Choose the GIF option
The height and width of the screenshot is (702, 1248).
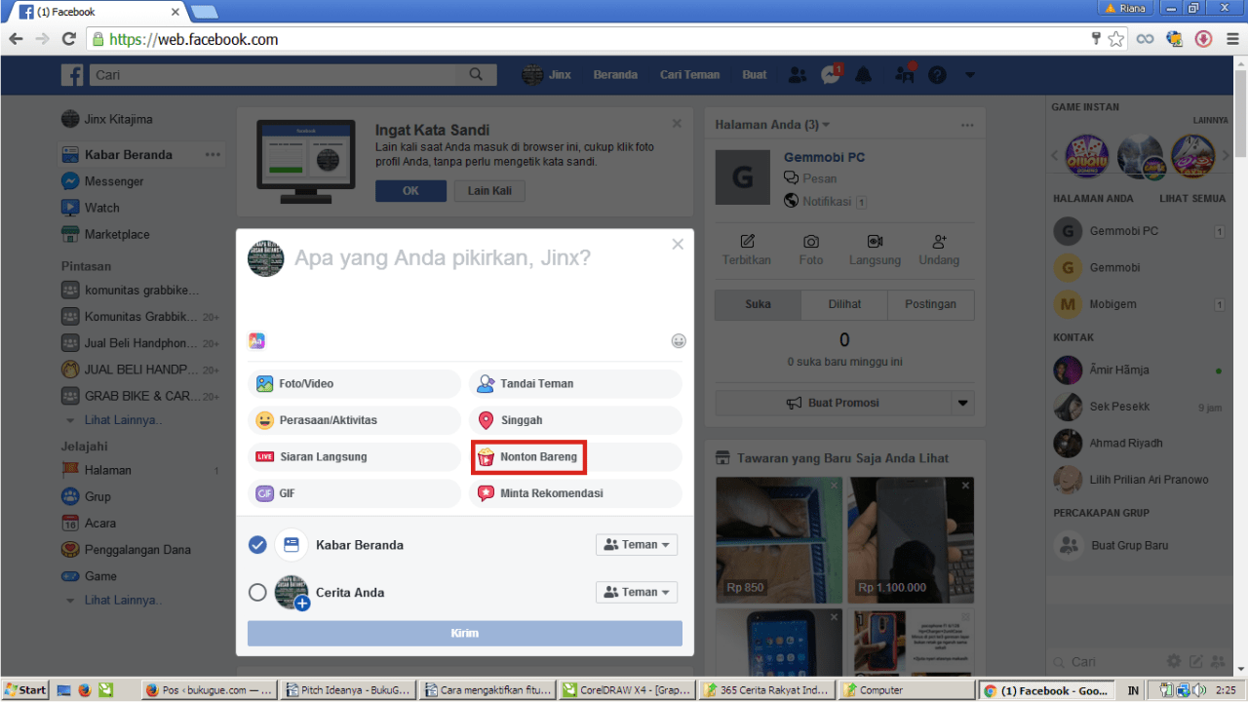[x=354, y=493]
